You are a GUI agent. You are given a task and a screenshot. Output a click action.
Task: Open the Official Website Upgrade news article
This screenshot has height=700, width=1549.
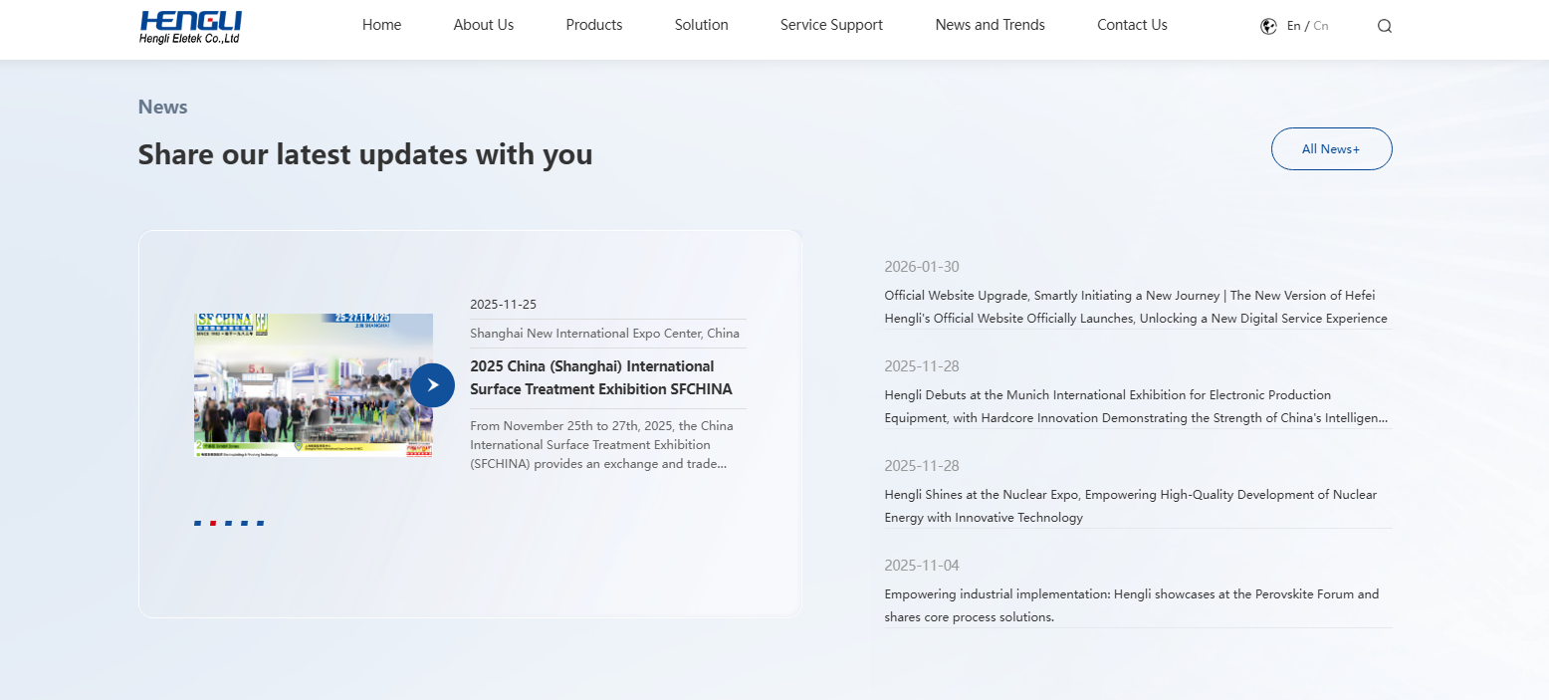(1135, 307)
